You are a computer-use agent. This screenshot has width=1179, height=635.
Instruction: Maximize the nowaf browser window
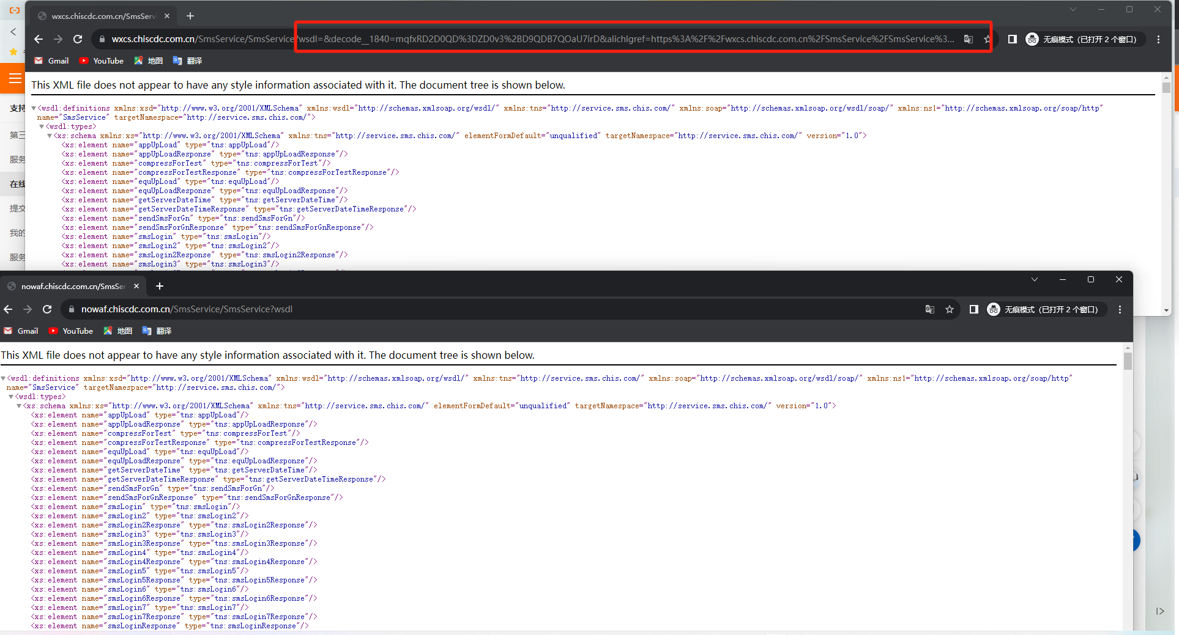pyautogui.click(x=1091, y=279)
